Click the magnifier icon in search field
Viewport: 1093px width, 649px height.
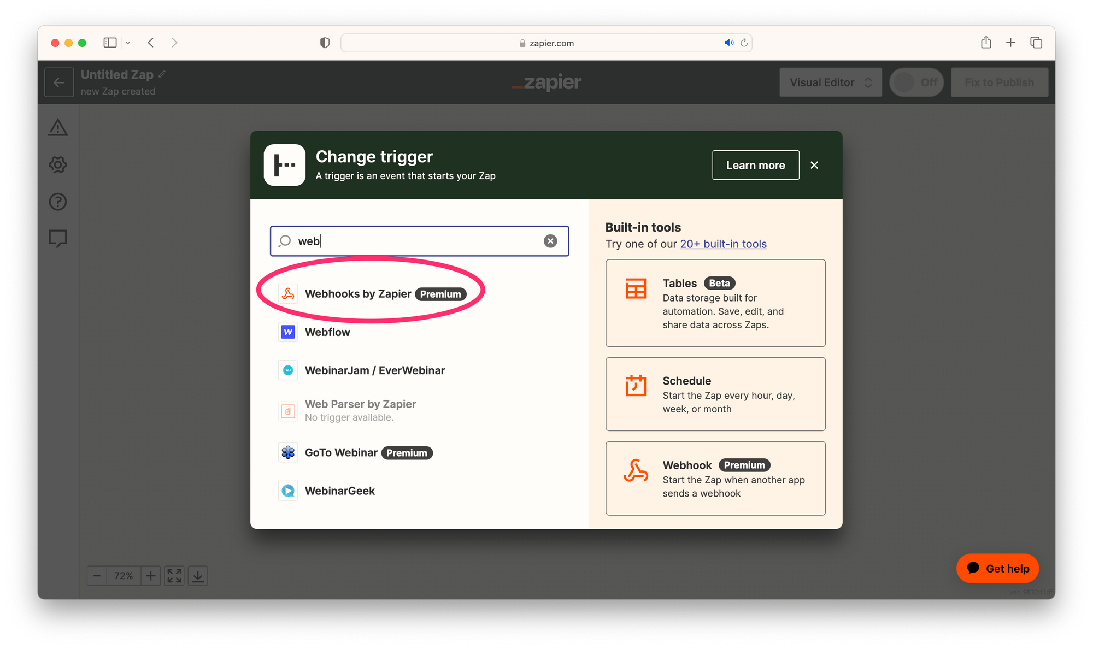[x=285, y=241]
